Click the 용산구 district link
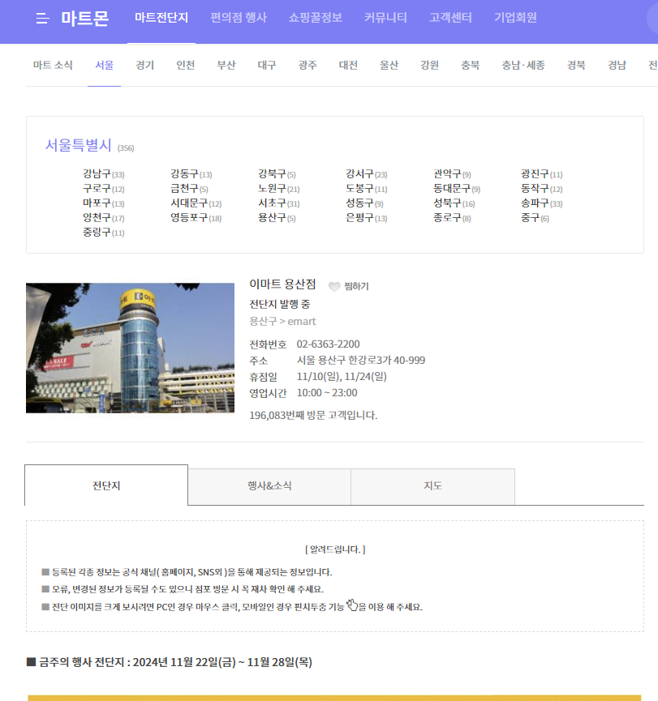 point(271,218)
